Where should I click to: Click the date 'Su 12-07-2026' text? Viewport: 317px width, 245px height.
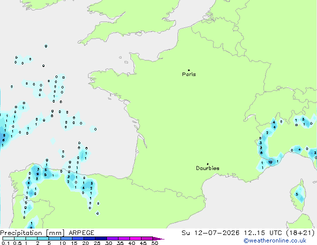[x=210, y=233]
